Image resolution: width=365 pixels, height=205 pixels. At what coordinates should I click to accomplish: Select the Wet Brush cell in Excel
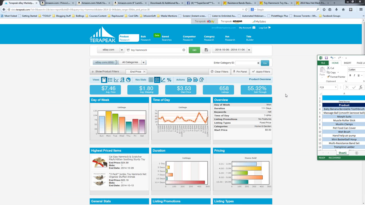(x=344, y=132)
